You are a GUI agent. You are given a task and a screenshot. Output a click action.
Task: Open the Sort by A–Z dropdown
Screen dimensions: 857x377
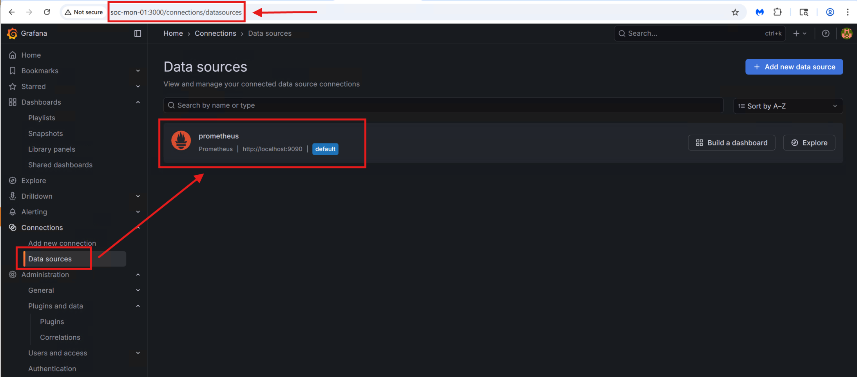(788, 106)
